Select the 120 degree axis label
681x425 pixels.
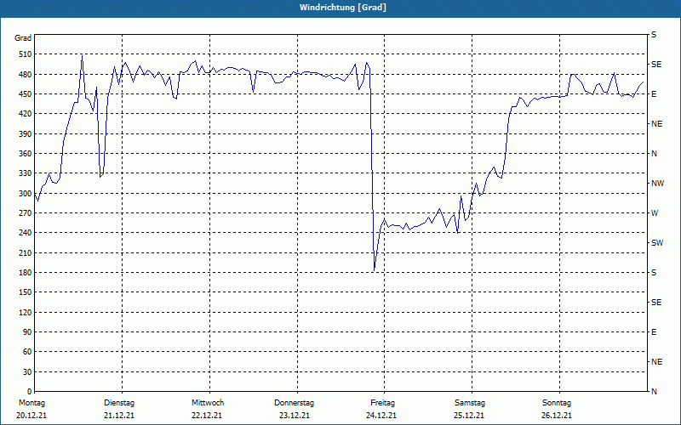[x=26, y=312]
